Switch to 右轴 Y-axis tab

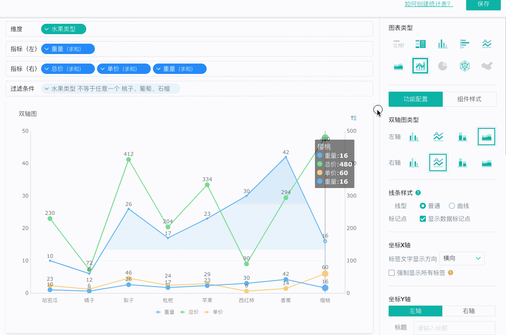point(468,311)
